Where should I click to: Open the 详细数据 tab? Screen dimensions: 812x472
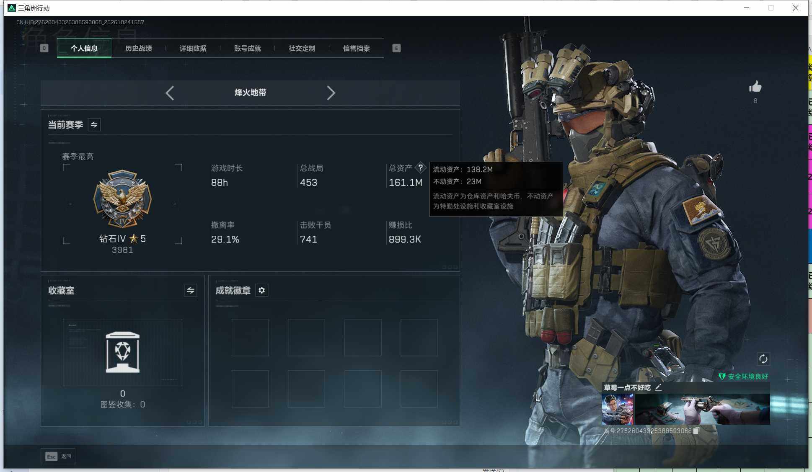pyautogui.click(x=193, y=48)
